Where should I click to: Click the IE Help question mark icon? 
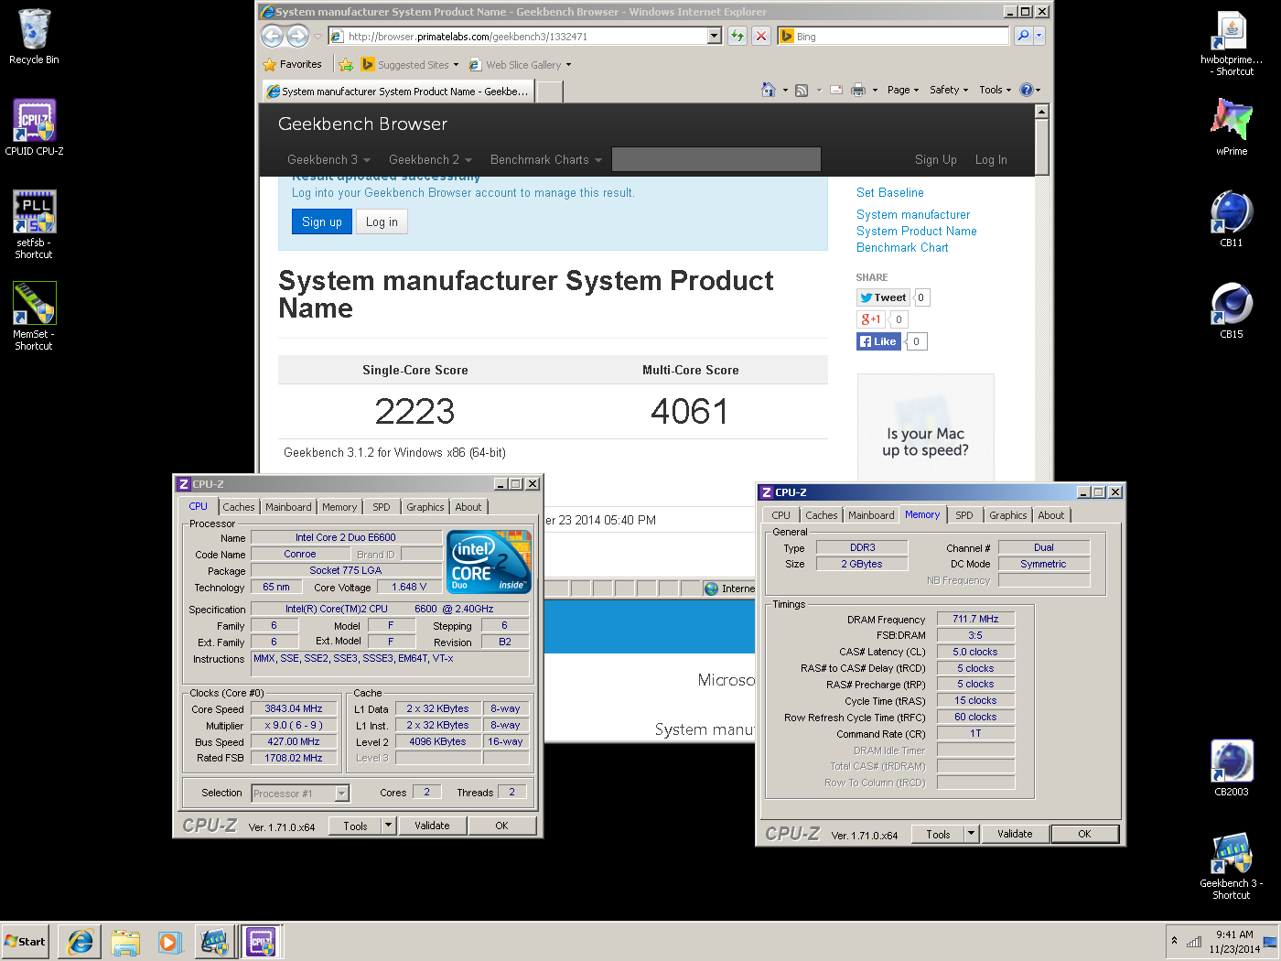1026,90
